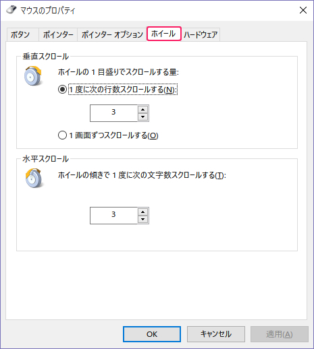314x349 pixels.
Task: Select 1 度に次の行数スクロールする radio button
Action: [62, 90]
